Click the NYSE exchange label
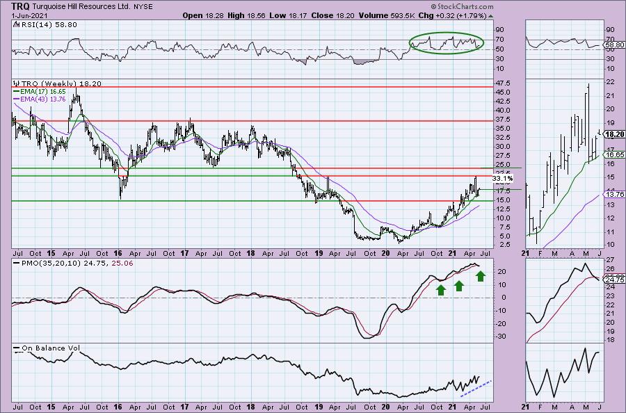This screenshot has width=626, height=413. pyautogui.click(x=143, y=7)
